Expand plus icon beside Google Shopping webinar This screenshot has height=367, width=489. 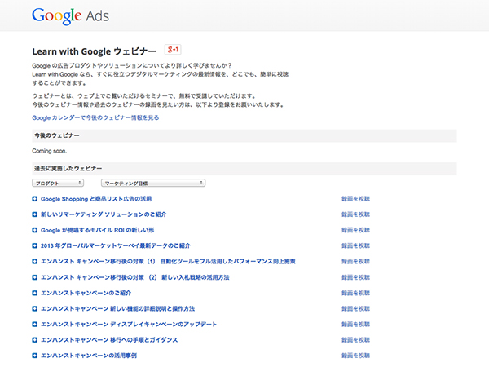(x=34, y=199)
